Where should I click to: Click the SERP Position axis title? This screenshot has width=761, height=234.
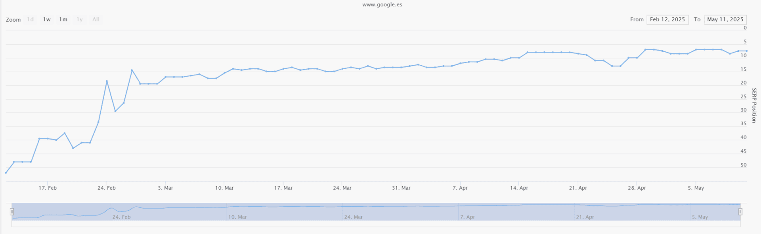click(754, 105)
